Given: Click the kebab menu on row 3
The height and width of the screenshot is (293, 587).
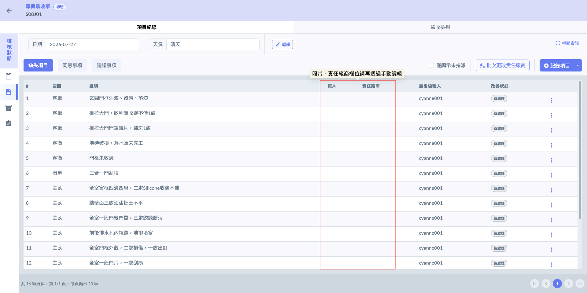Looking at the screenshot, I should tap(552, 130).
